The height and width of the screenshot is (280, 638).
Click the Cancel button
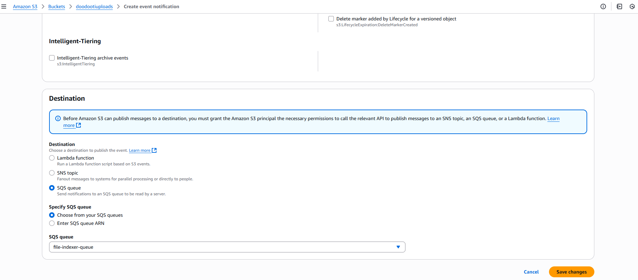tap(531, 272)
